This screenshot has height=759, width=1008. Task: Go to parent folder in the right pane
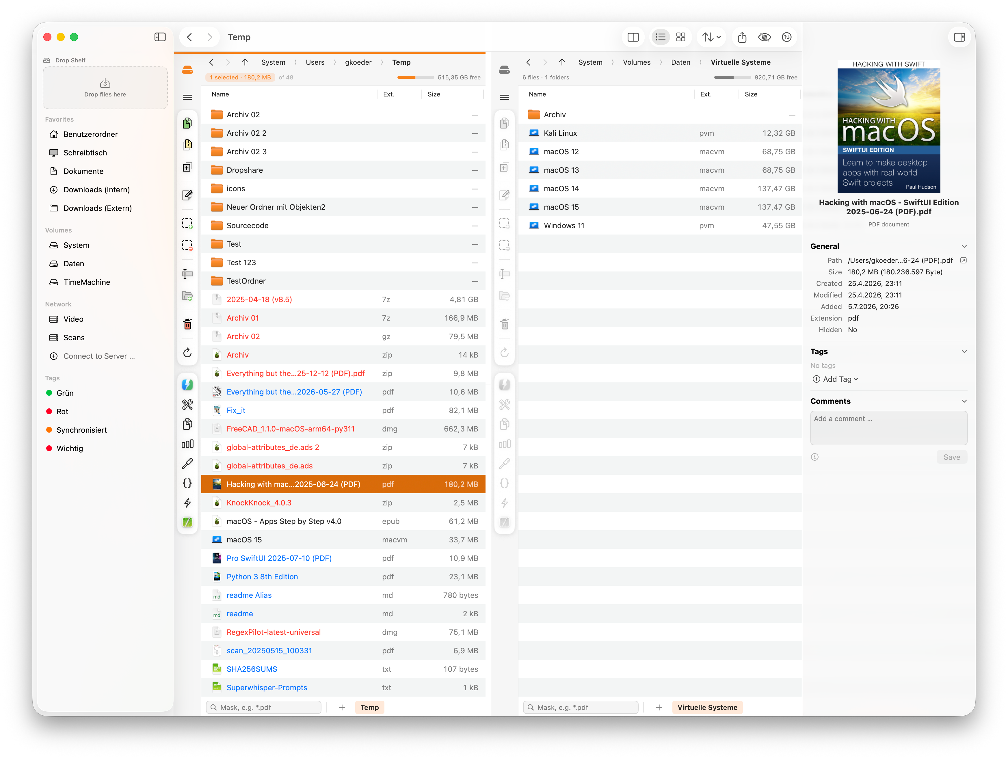pos(562,62)
